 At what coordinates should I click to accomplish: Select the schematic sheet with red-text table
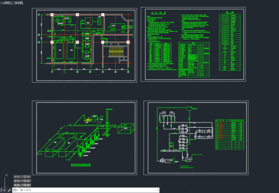(196, 138)
